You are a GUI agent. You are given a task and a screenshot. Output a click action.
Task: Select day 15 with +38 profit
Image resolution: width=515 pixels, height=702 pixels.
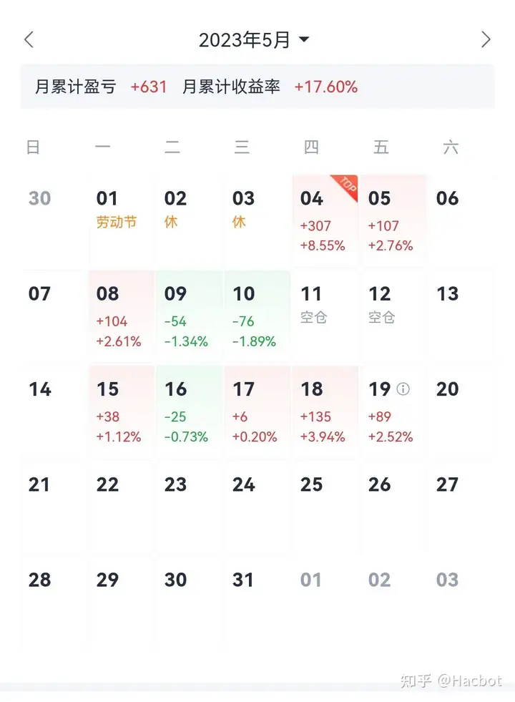122,411
